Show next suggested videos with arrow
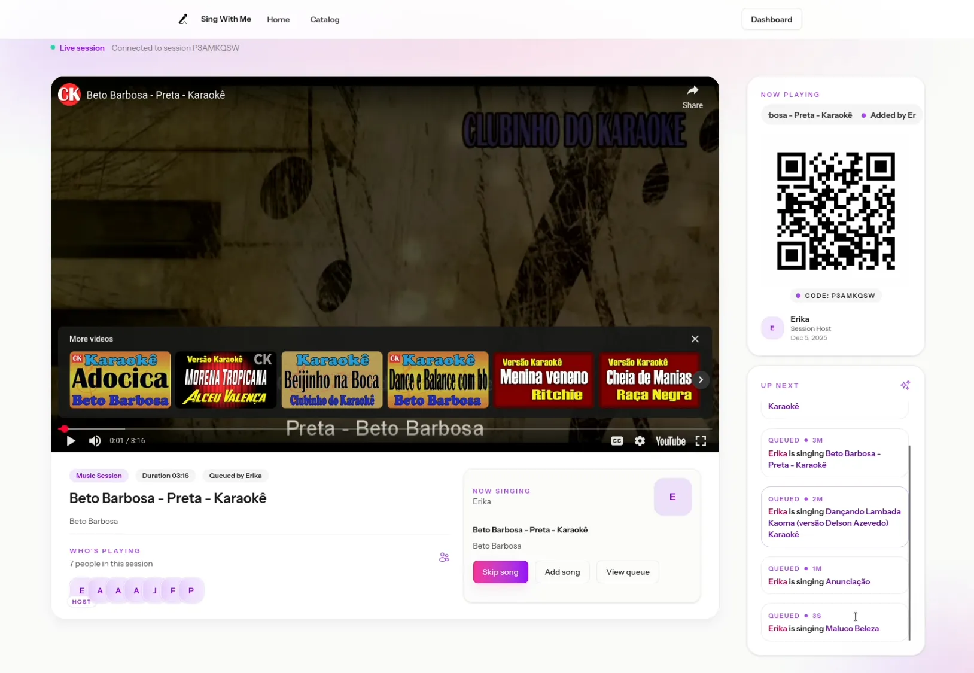Screen dimensions: 974x673 (701, 380)
